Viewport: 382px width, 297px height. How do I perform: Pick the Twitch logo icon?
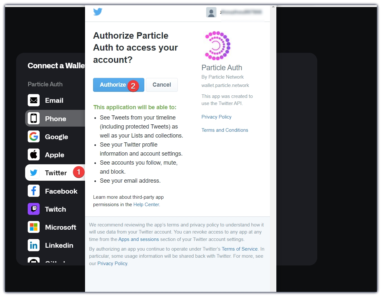pyautogui.click(x=34, y=209)
